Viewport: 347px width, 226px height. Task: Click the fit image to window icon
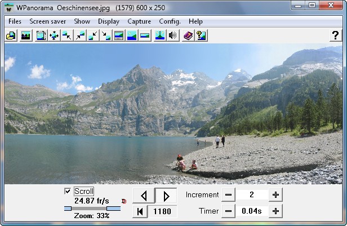coord(41,36)
